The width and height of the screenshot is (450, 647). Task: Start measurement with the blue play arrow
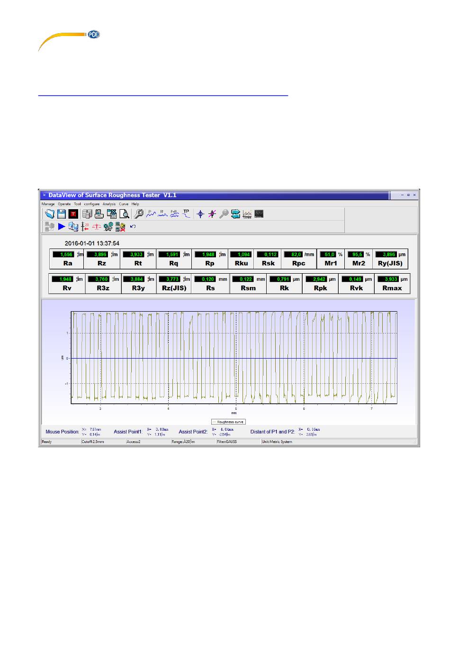(62, 227)
